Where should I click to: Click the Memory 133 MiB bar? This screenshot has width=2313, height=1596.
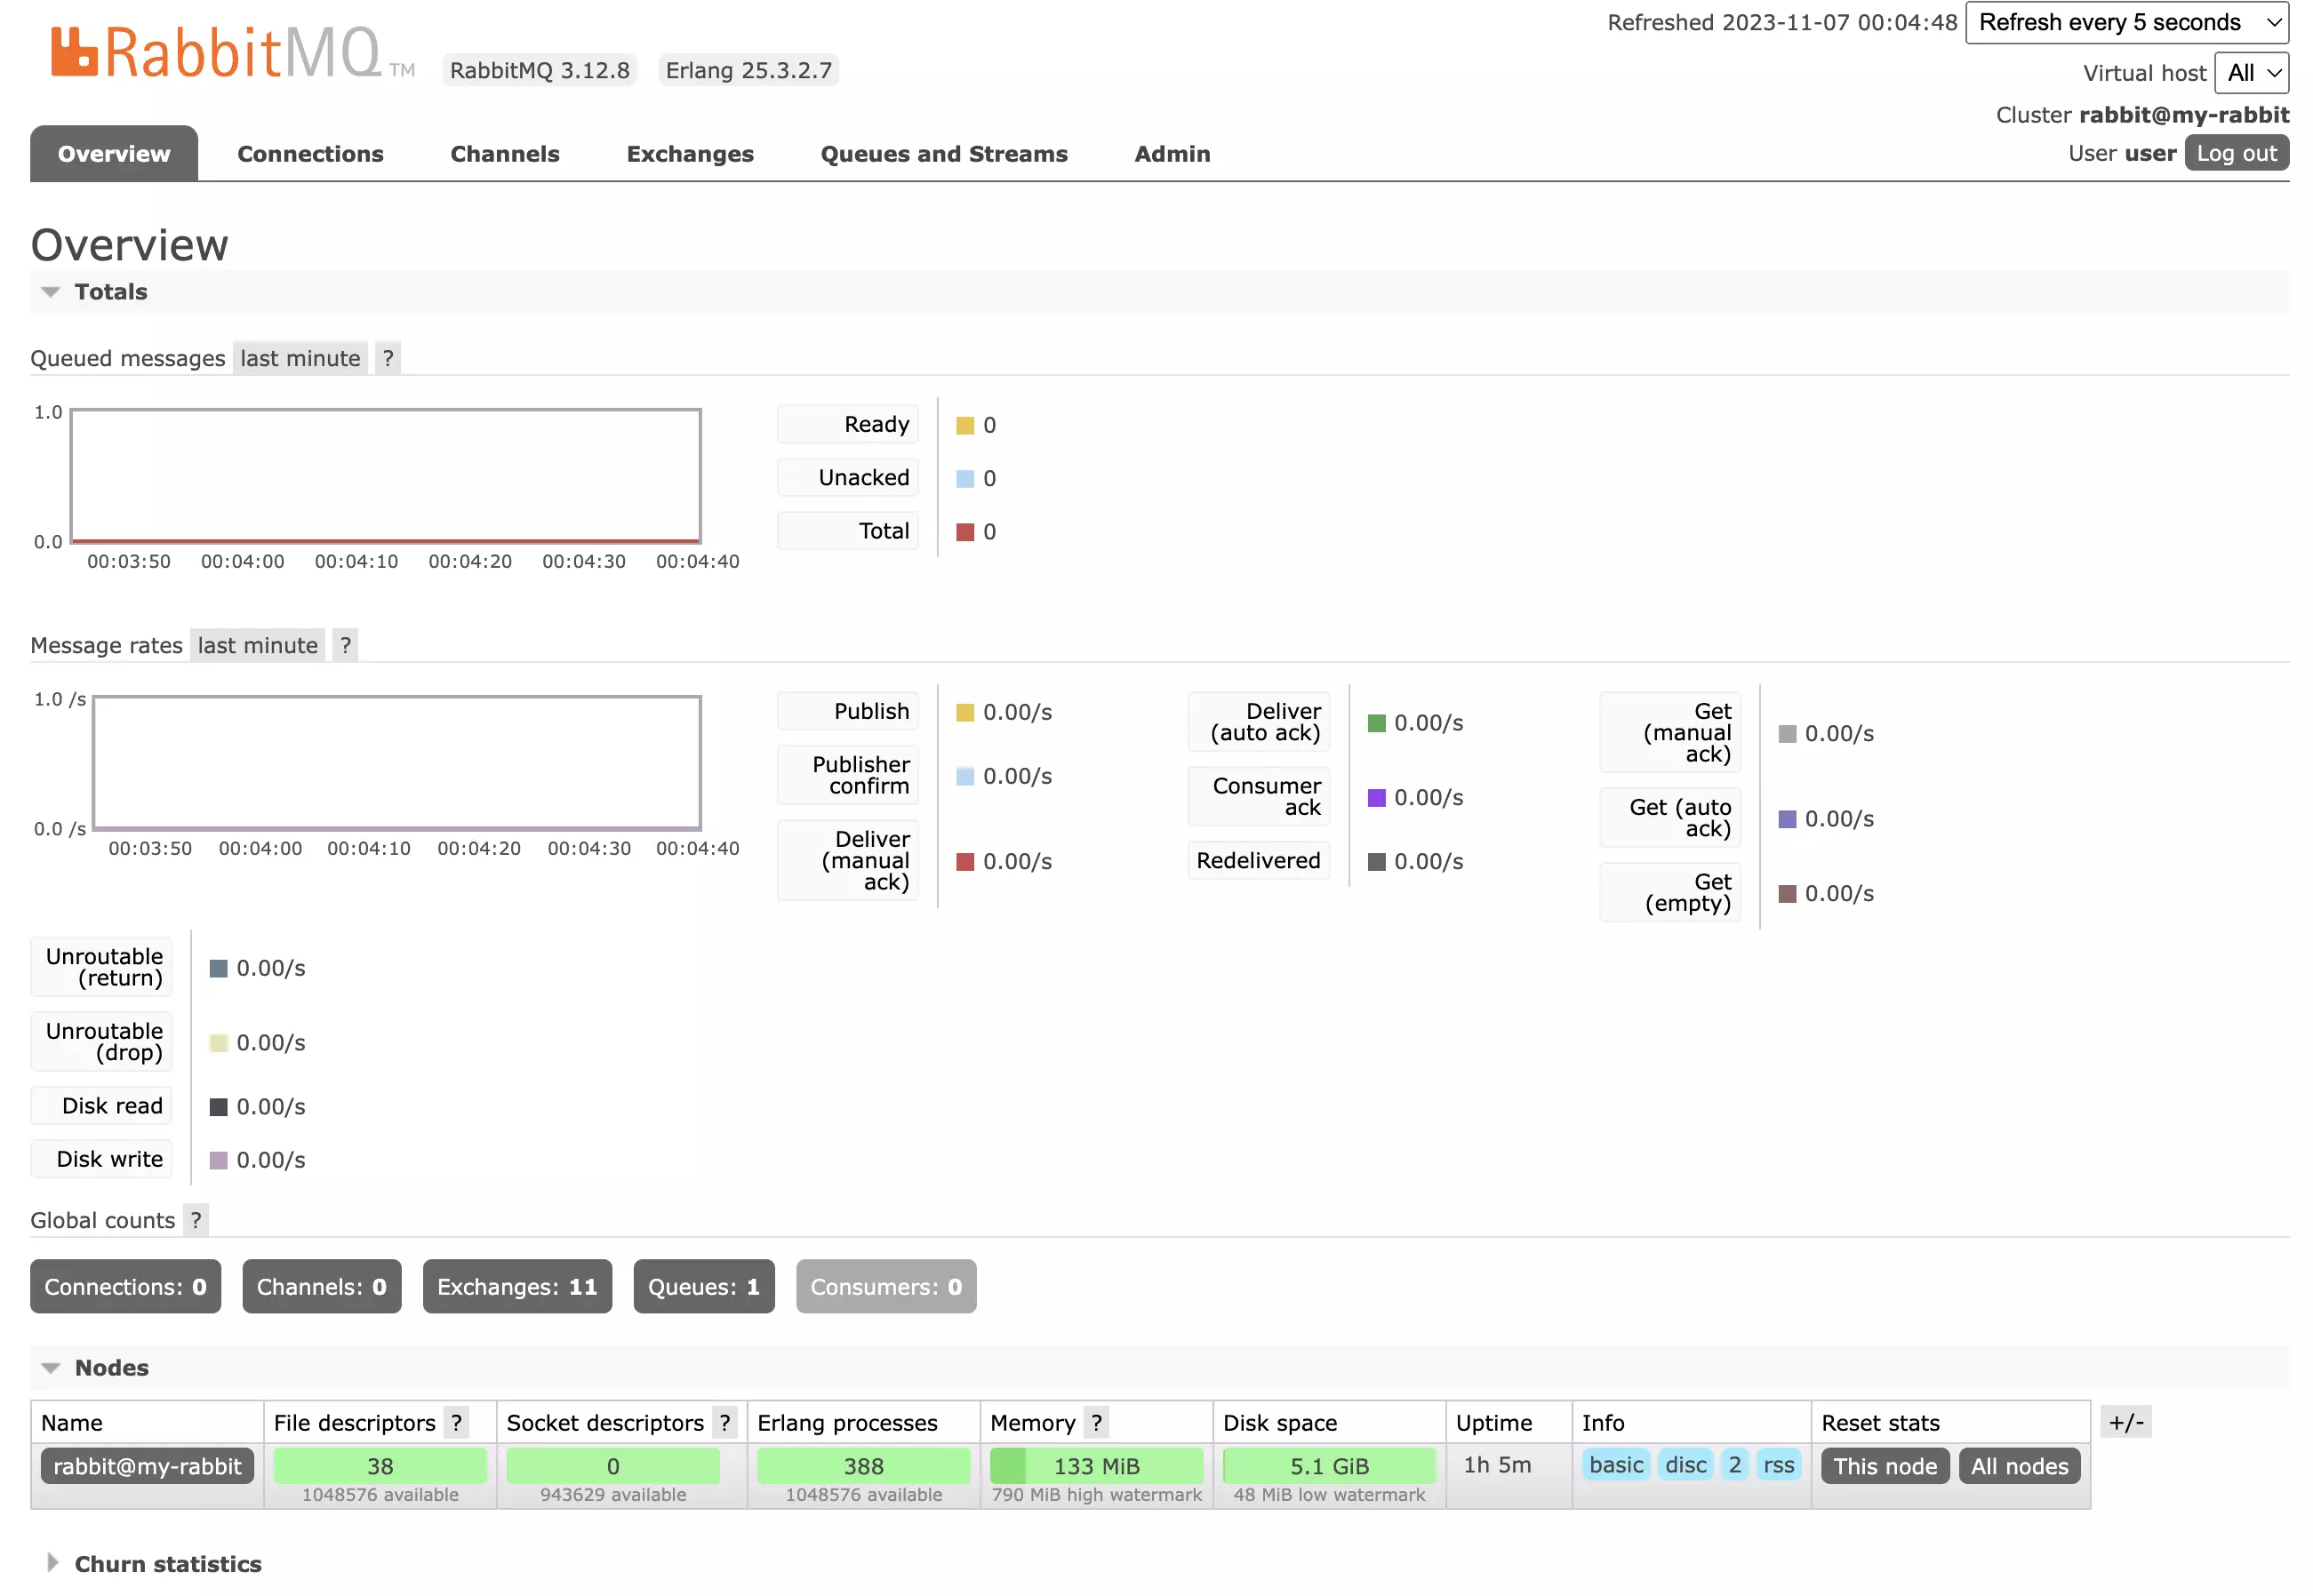1096,1466
